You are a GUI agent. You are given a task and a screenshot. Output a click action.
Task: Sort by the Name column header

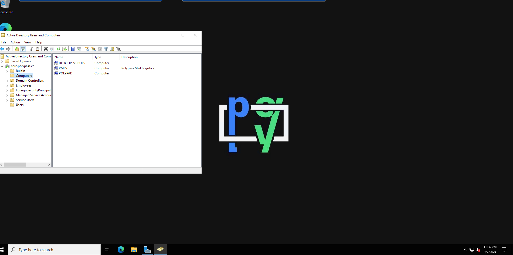point(73,57)
